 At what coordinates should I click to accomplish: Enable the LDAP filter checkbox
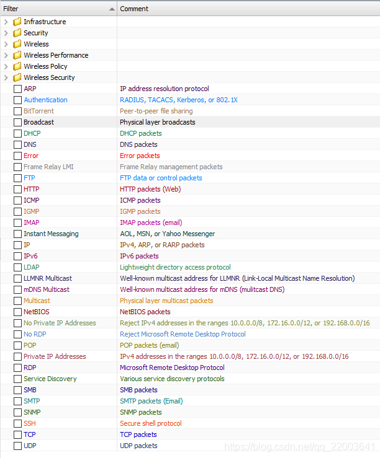pyautogui.click(x=17, y=267)
